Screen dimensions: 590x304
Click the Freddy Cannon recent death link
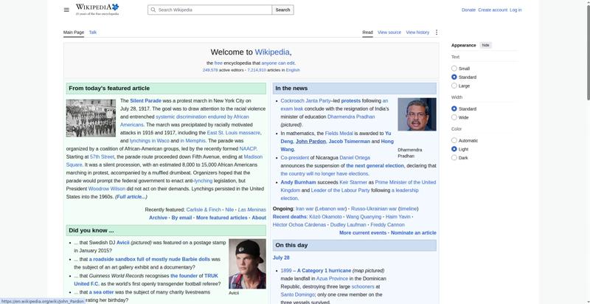[388, 224]
